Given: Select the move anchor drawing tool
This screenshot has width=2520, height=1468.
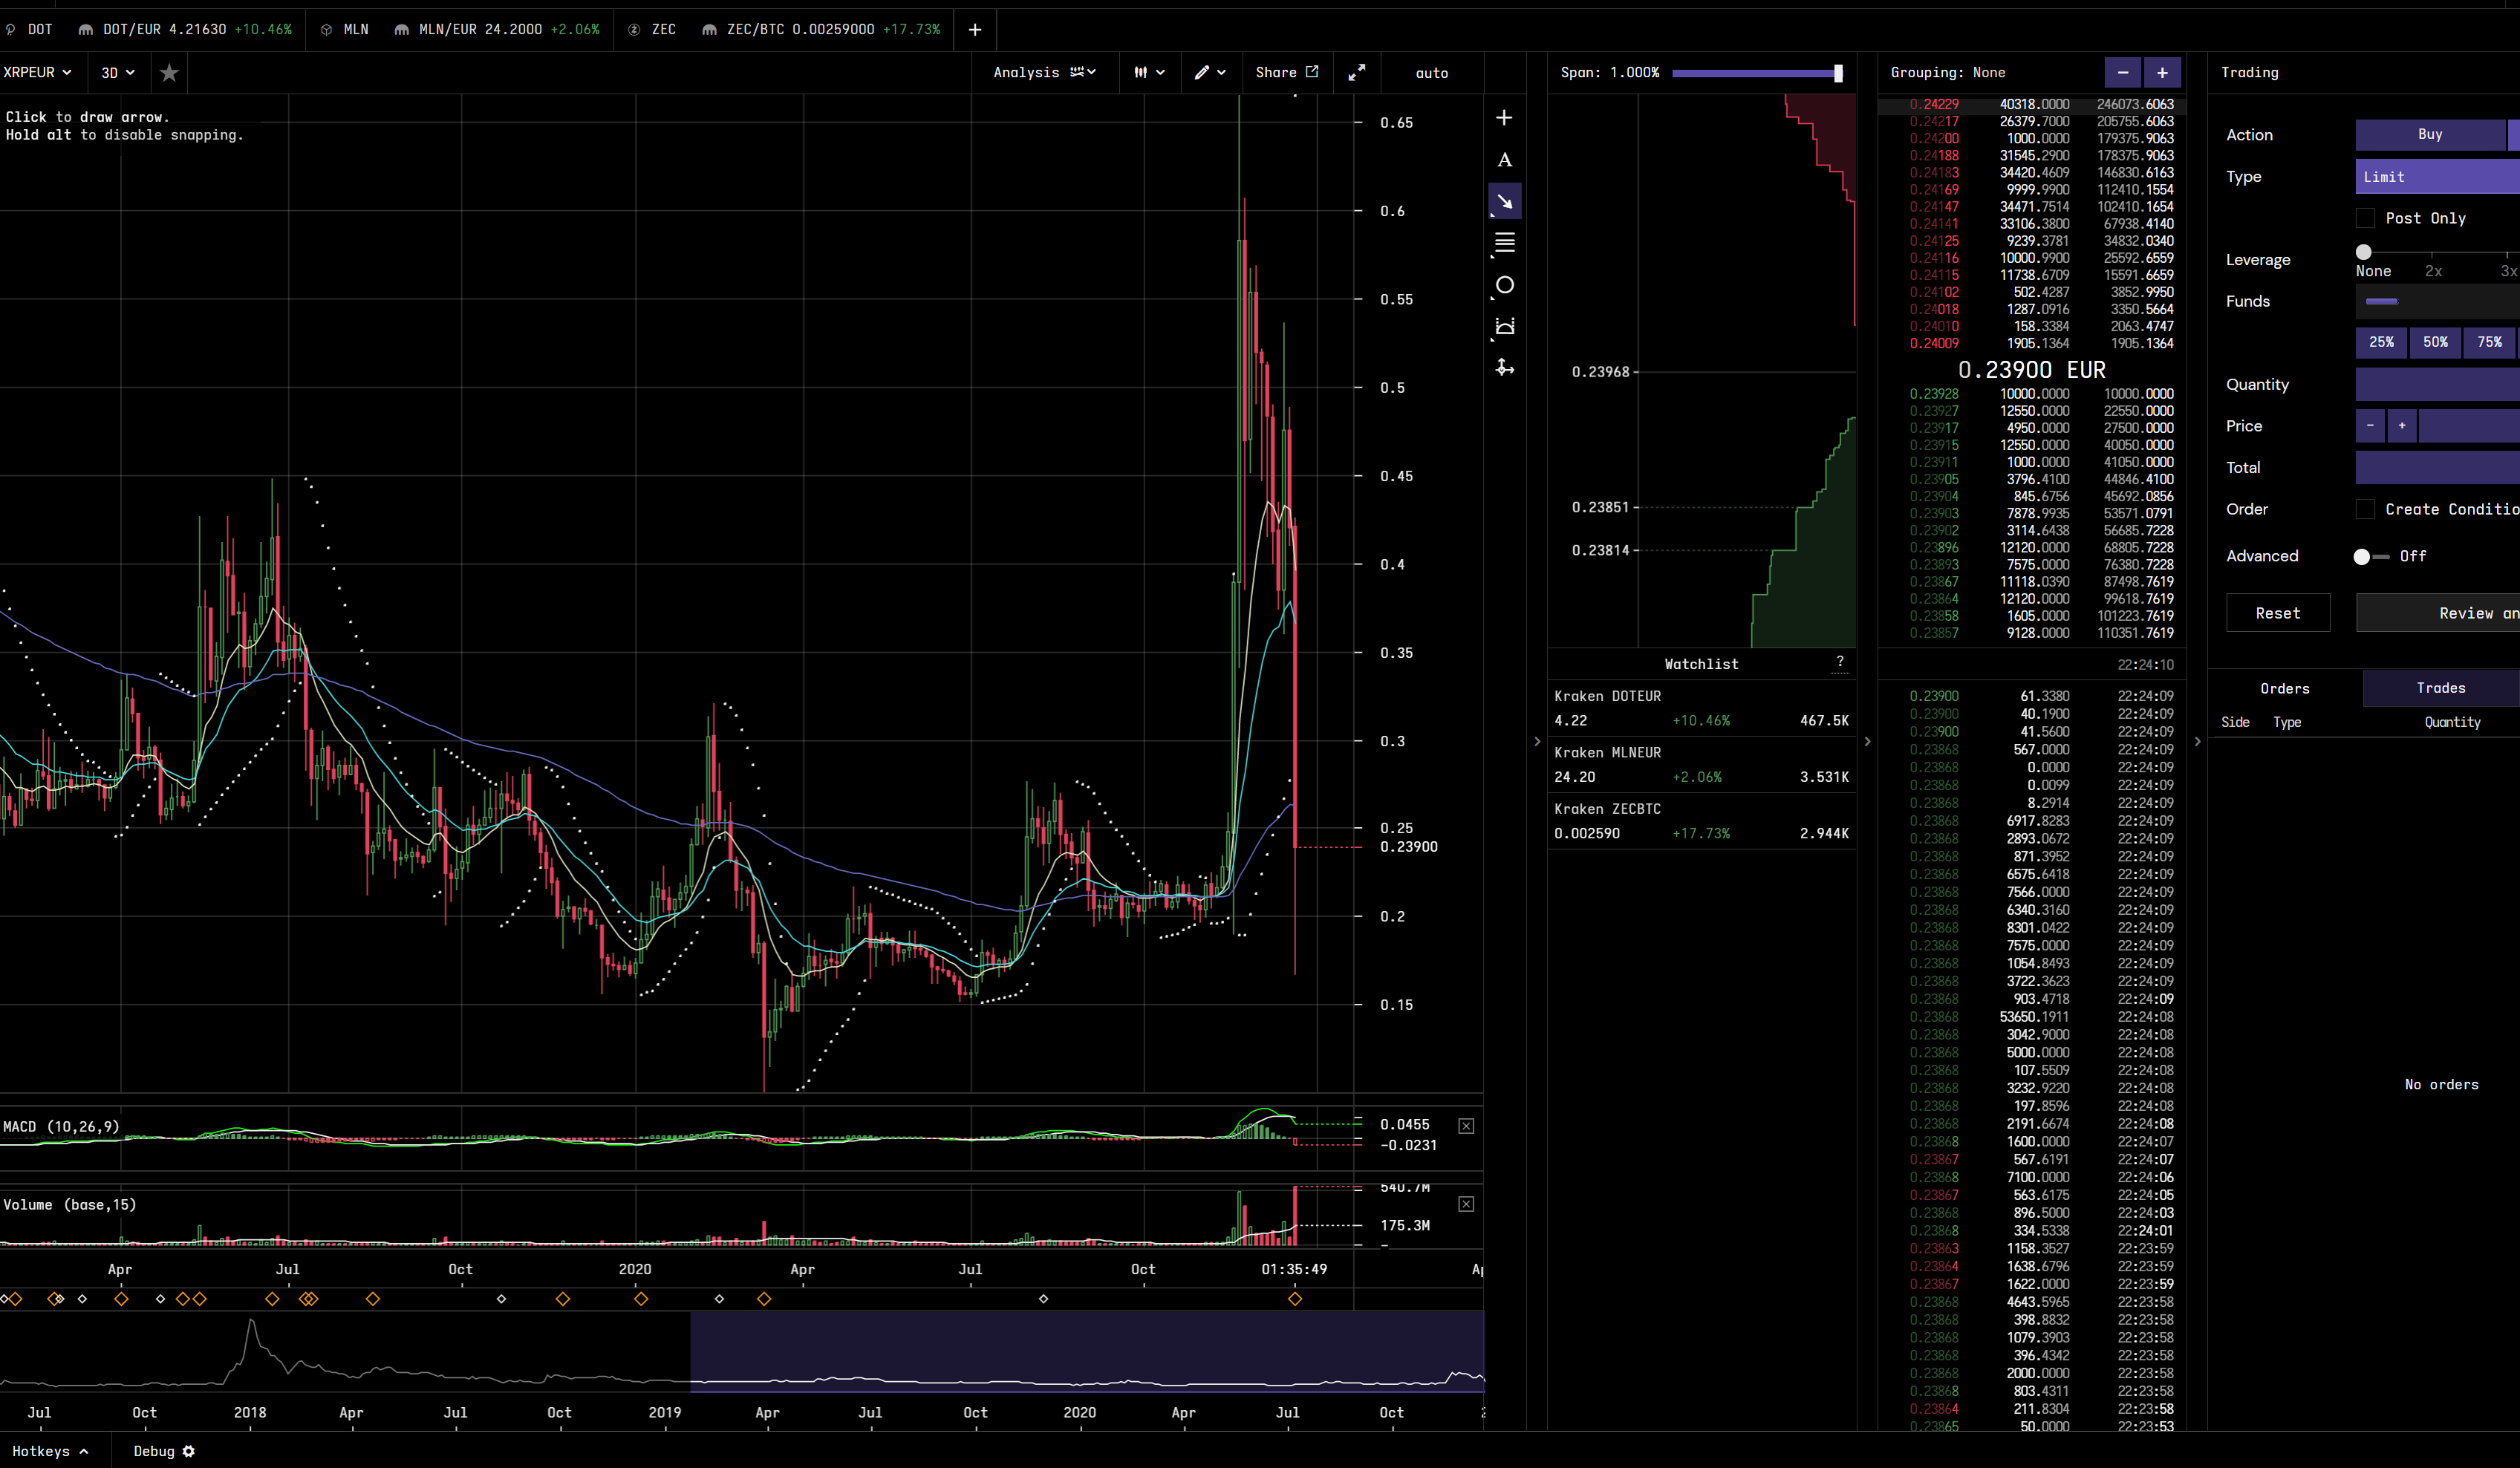Looking at the screenshot, I should click(x=1504, y=368).
